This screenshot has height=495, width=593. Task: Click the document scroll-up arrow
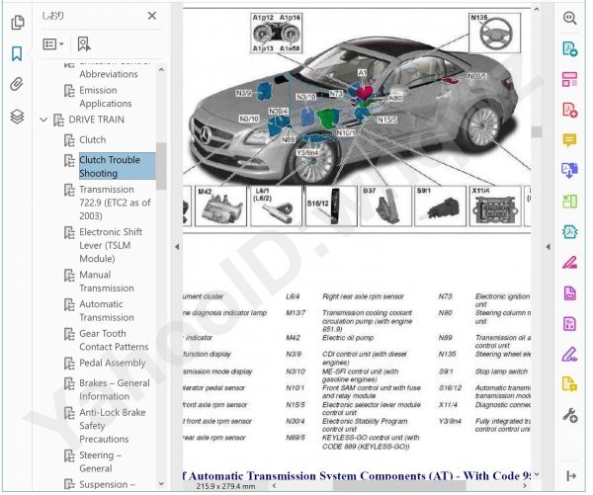537,9
